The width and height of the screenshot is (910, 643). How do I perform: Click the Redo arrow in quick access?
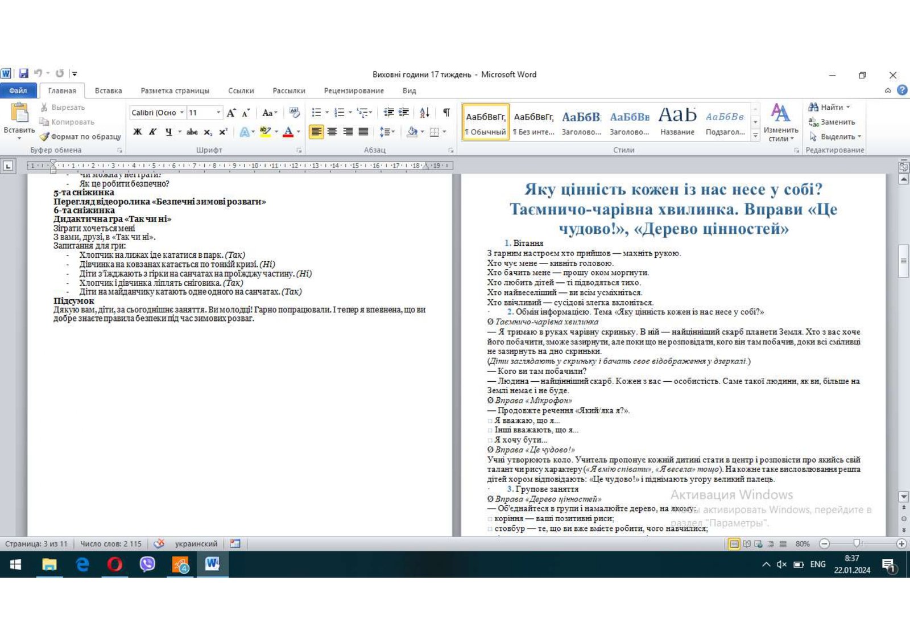pos(60,73)
